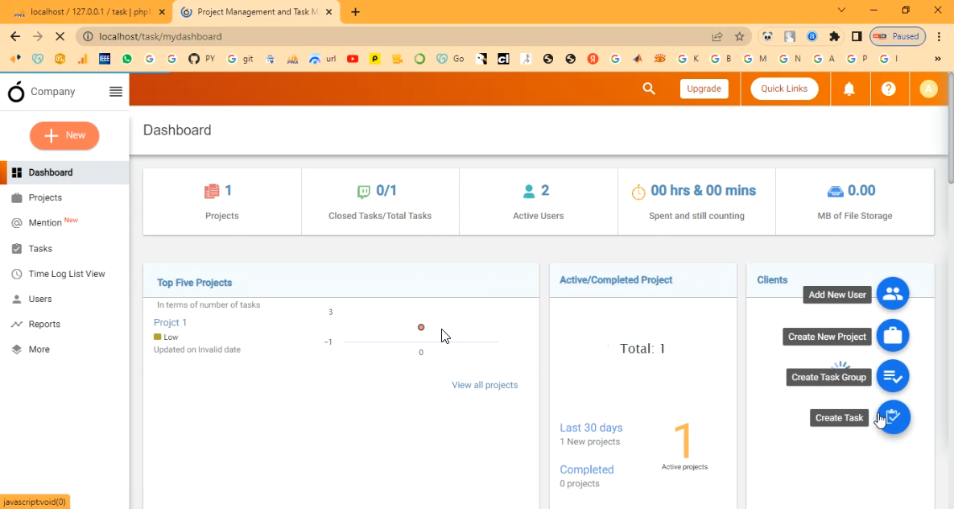Image resolution: width=954 pixels, height=509 pixels.
Task: Click the Create Task label
Action: (839, 418)
